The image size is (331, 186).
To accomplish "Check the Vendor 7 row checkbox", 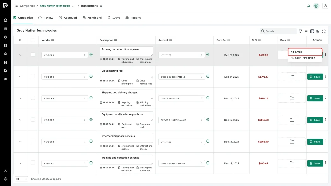I will pyautogui.click(x=33, y=163).
